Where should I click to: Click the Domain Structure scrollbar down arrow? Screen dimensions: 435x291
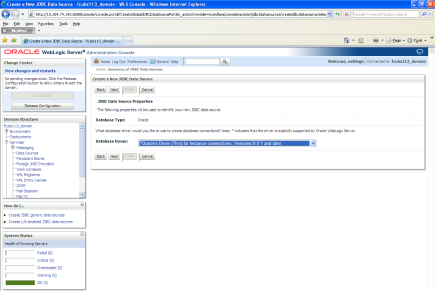click(x=82, y=195)
